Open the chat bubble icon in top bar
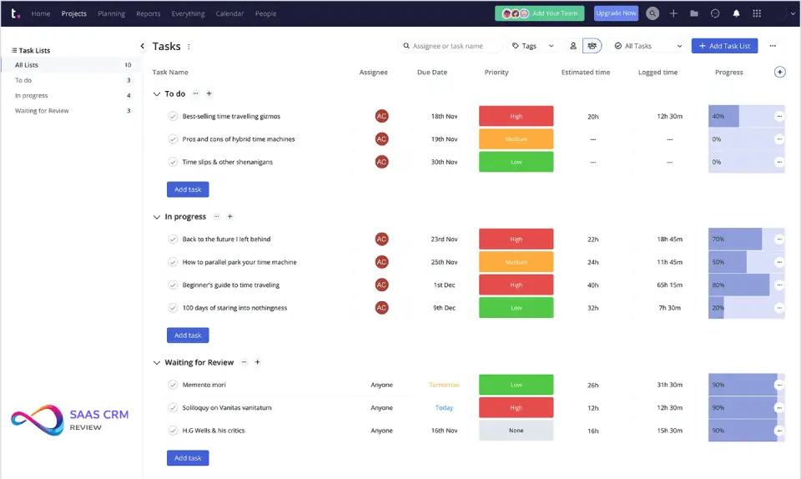 click(x=715, y=13)
